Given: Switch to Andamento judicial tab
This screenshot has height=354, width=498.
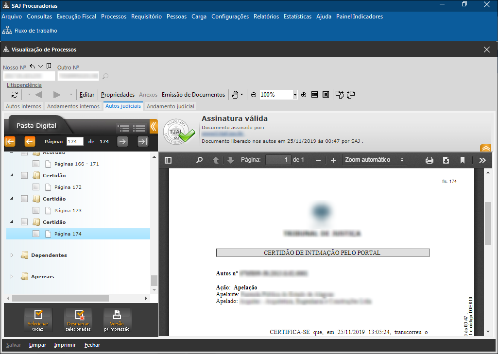Looking at the screenshot, I should pyautogui.click(x=171, y=106).
